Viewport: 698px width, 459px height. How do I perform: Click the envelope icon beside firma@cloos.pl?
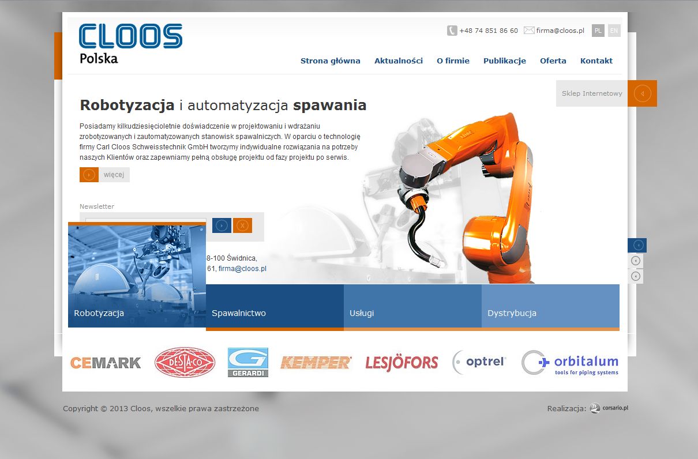click(x=528, y=30)
